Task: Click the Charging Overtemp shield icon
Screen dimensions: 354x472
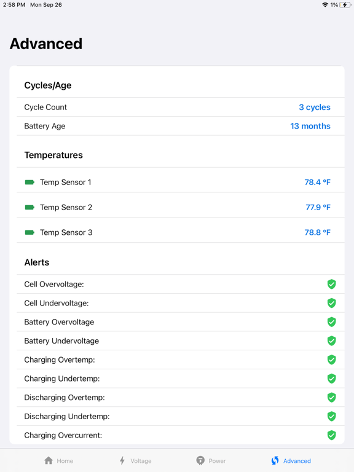Action: [331, 360]
